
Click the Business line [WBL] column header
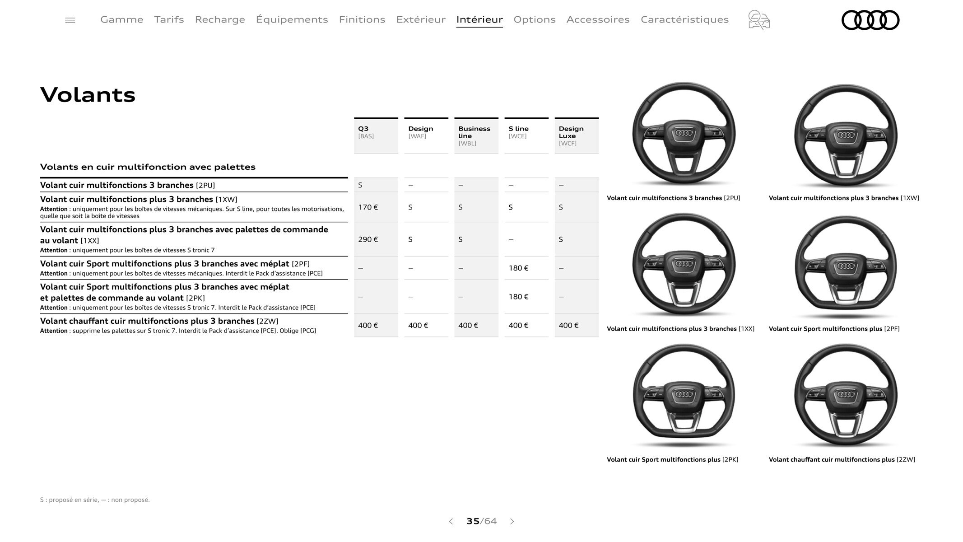click(476, 136)
